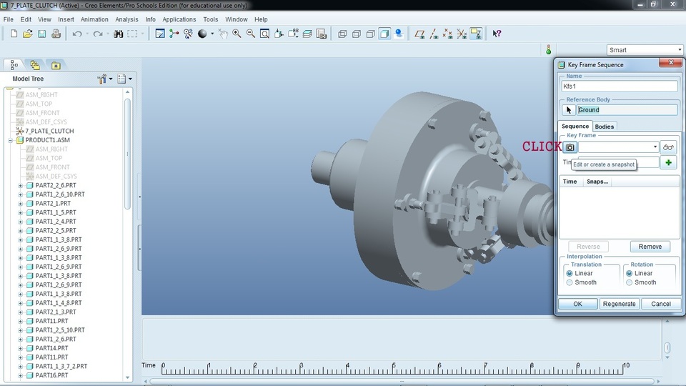The width and height of the screenshot is (686, 386).
Task: Click the Save icon in the toolbar
Action: [41, 34]
